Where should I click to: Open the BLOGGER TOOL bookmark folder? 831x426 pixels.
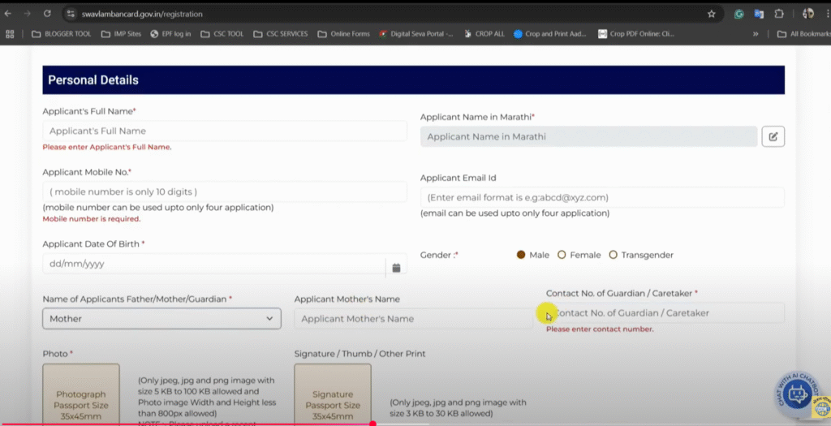[x=61, y=34]
